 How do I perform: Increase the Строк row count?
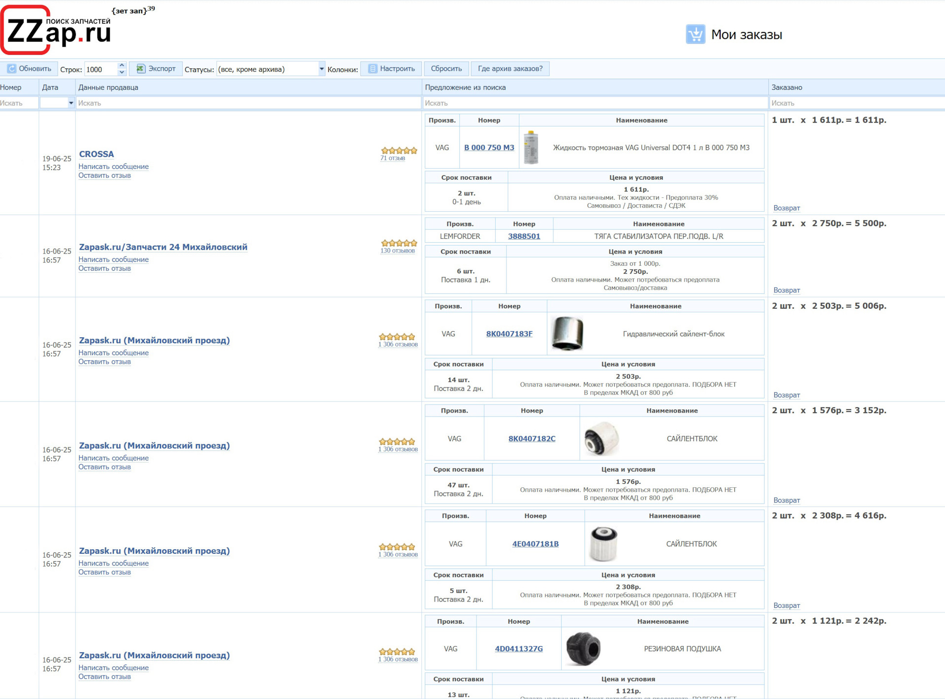(122, 65)
